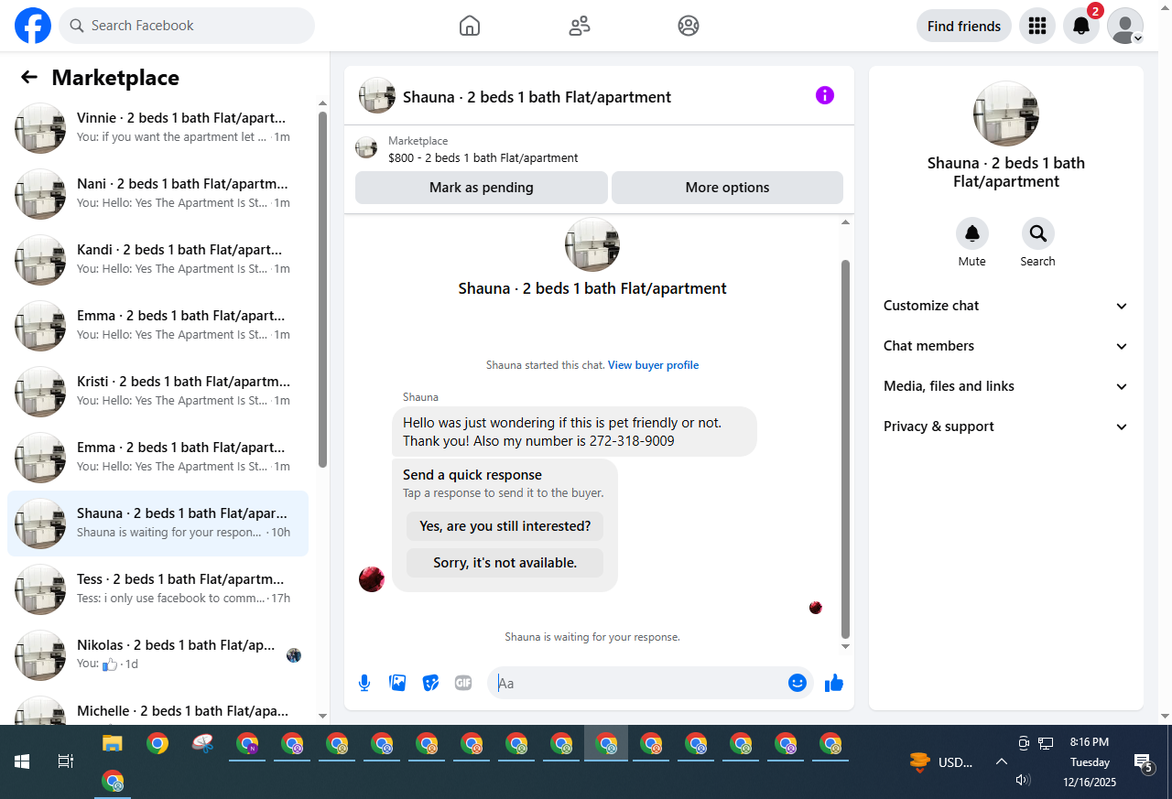Open Tess's conversation in the list
Image resolution: width=1172 pixels, height=799 pixels.
157,589
